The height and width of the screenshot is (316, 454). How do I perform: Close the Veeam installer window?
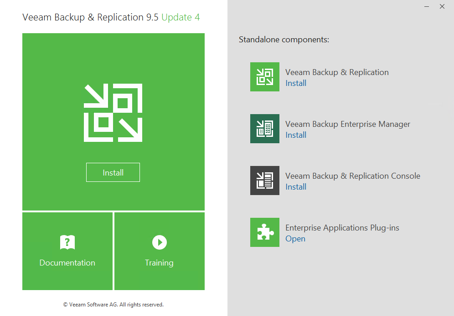click(442, 6)
